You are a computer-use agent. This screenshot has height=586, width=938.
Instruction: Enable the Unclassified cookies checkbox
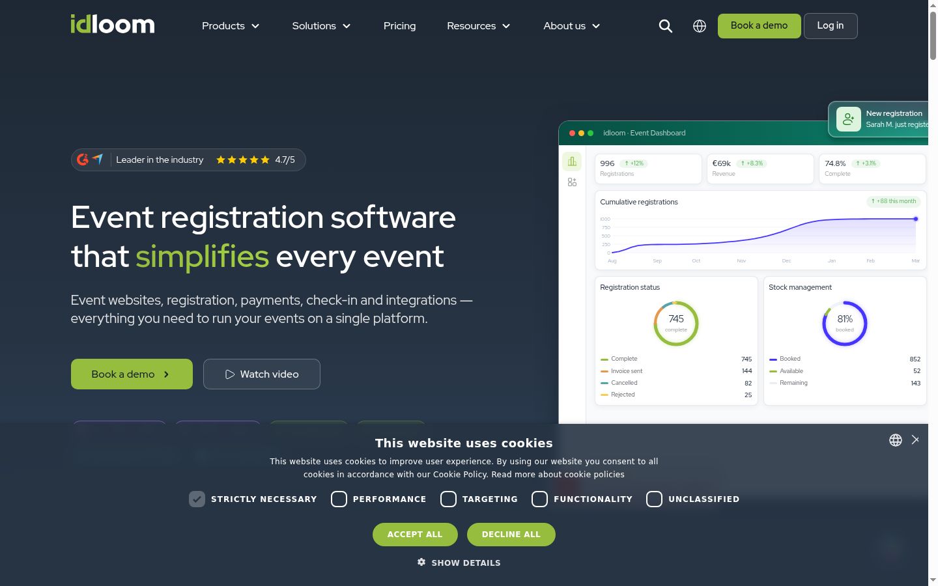[x=654, y=499]
